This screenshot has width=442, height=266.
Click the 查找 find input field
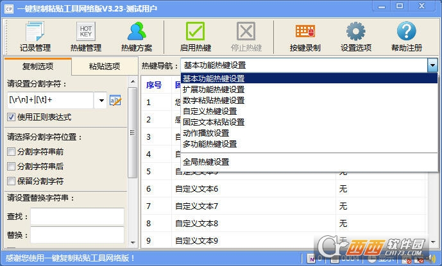click(77, 217)
